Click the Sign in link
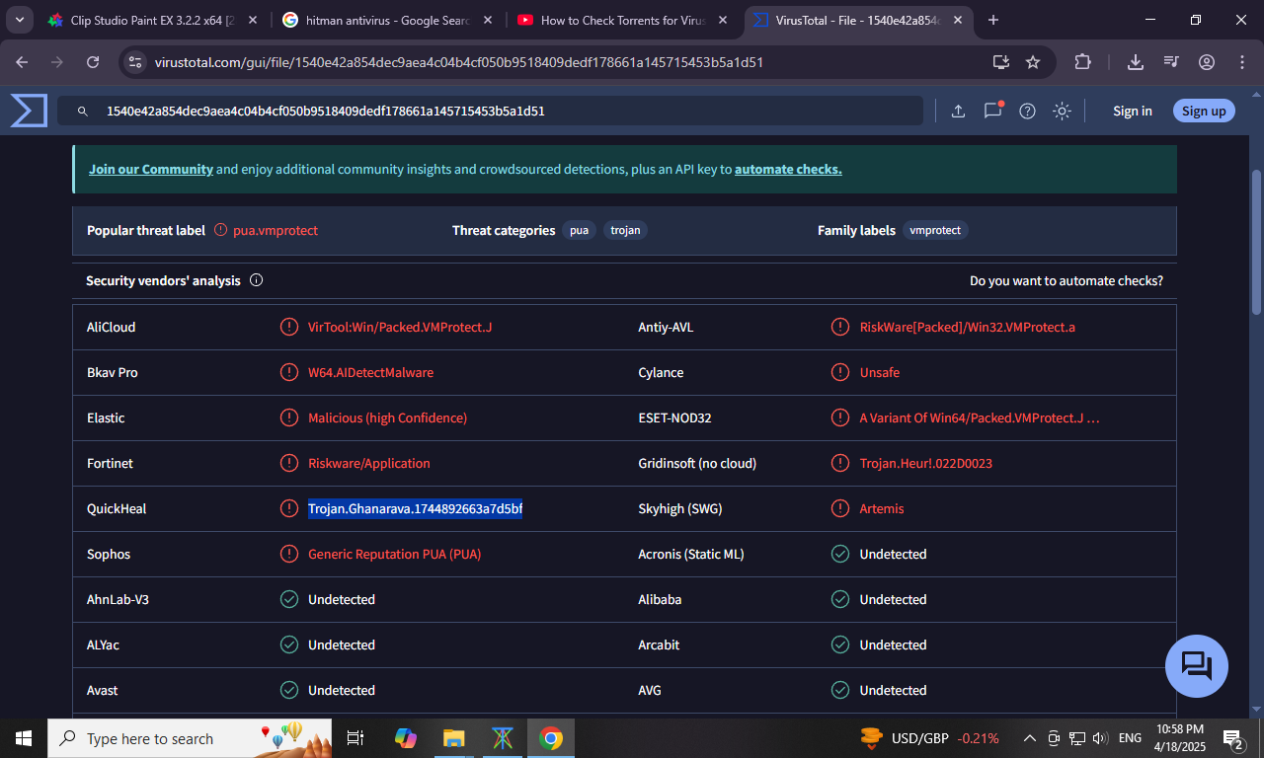Image resolution: width=1264 pixels, height=758 pixels. point(1133,111)
